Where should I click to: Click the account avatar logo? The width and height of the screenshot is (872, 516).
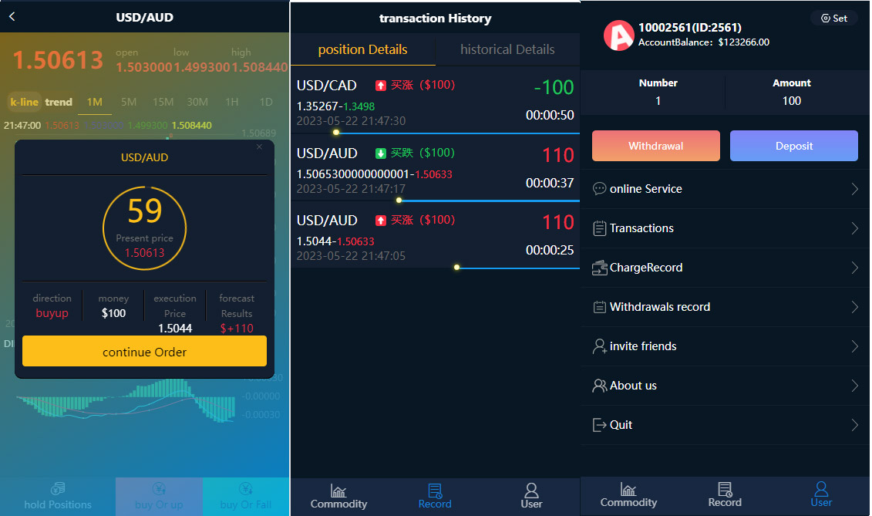tap(618, 35)
